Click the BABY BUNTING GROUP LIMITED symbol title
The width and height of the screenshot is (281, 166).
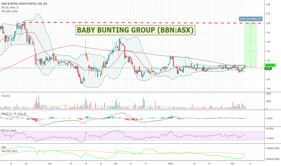pos(24,4)
